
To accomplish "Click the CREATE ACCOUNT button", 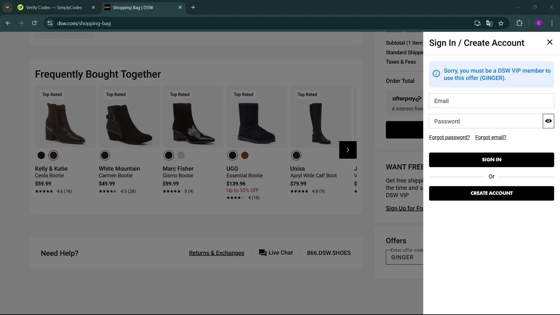I will 491,193.
